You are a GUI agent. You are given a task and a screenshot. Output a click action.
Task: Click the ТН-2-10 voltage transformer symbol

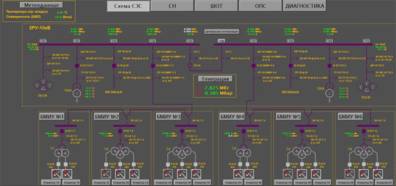tap(366, 86)
